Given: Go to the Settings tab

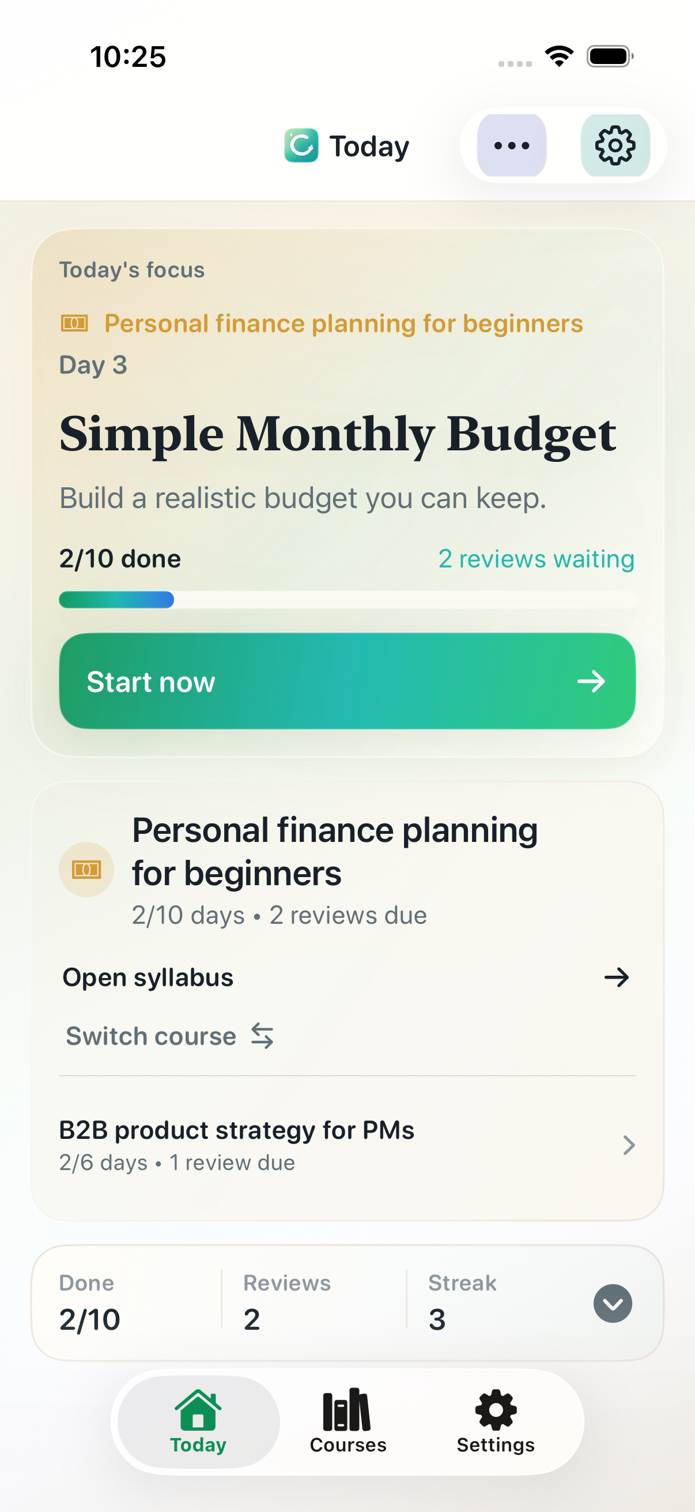Looking at the screenshot, I should 496,1421.
